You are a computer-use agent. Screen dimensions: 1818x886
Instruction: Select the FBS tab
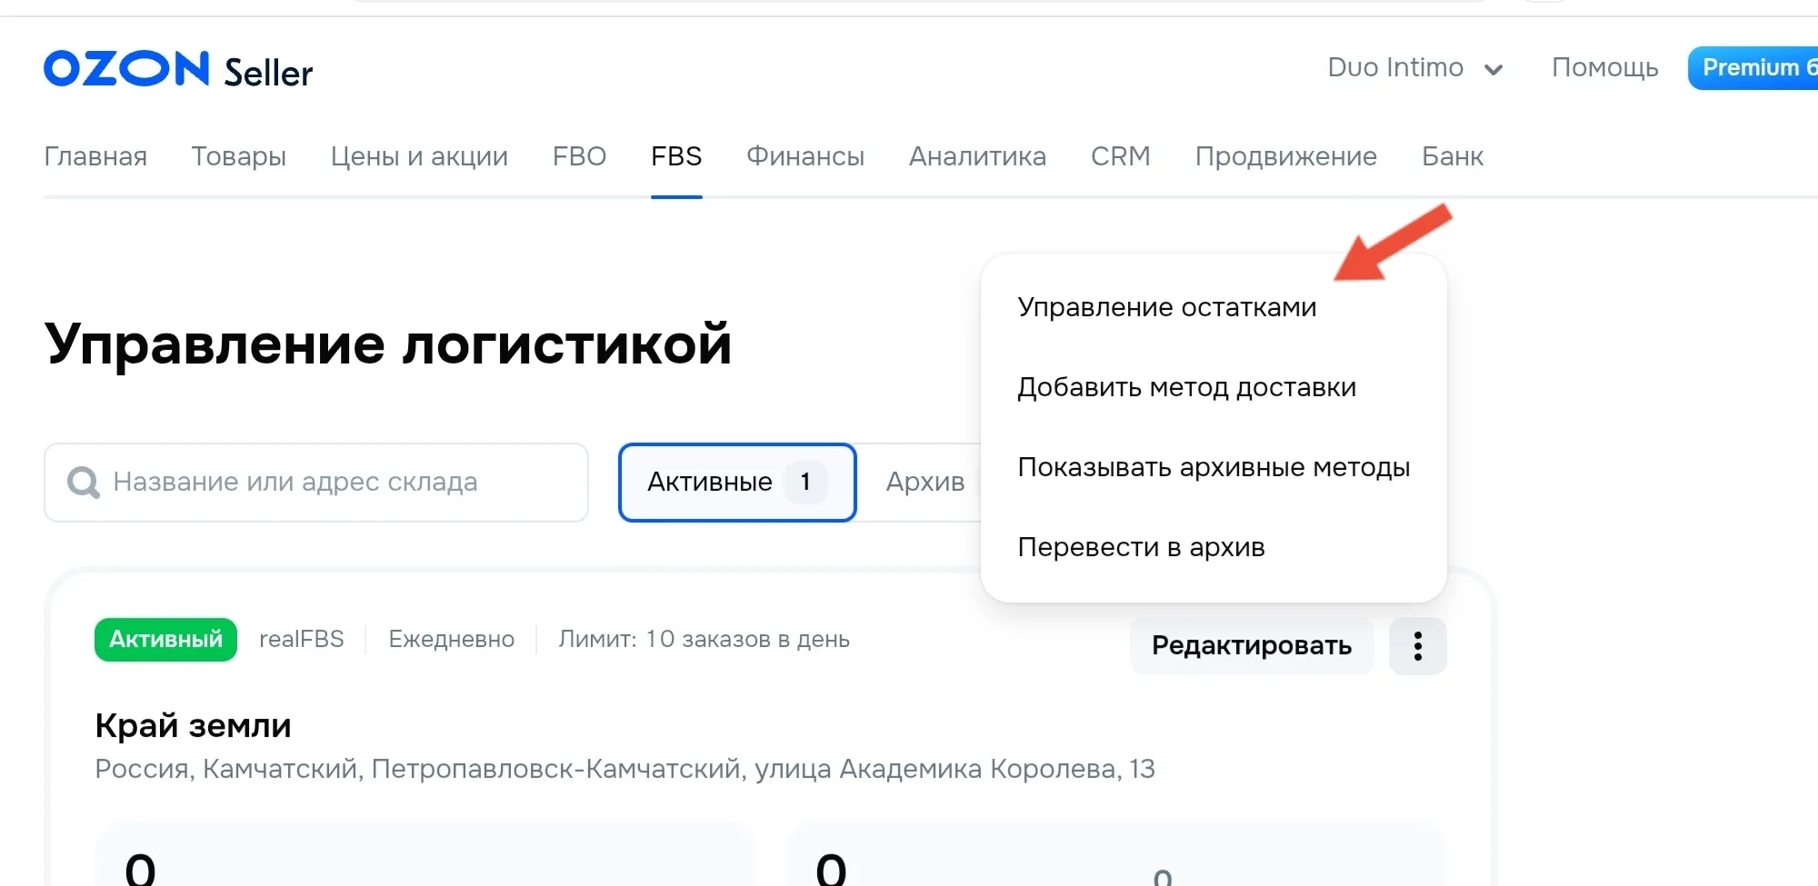(676, 156)
